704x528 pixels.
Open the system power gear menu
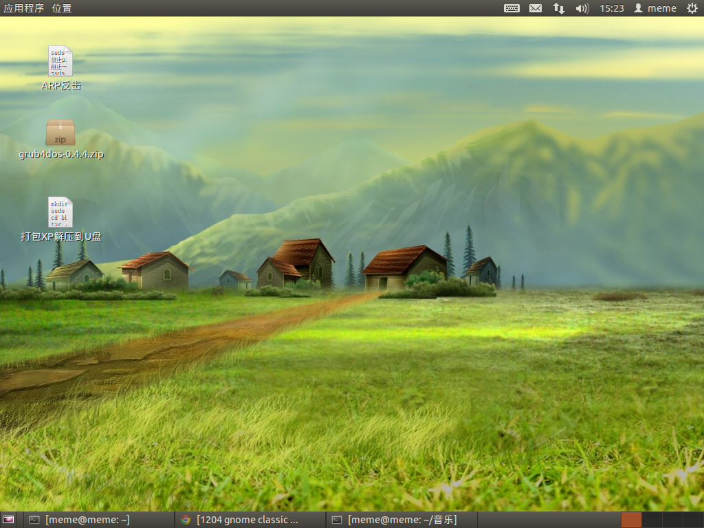(692, 8)
